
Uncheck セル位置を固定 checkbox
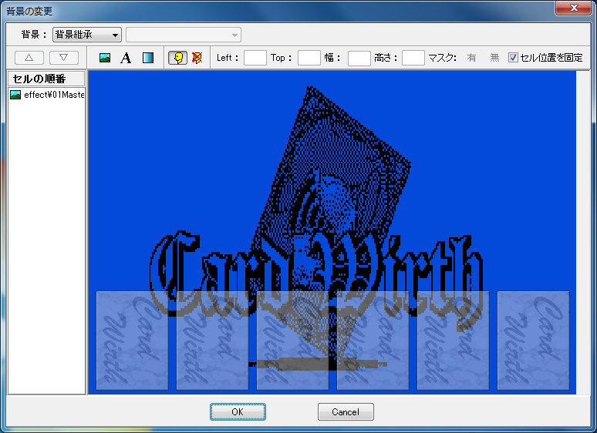513,58
